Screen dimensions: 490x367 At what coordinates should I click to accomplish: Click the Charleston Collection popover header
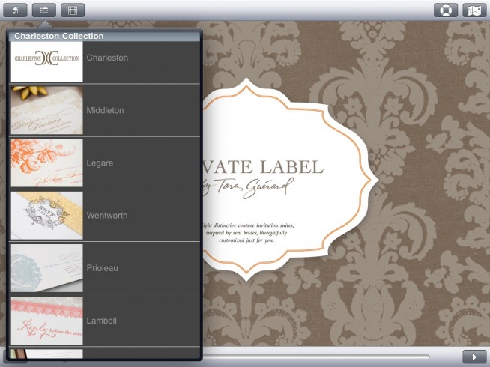[x=104, y=36]
